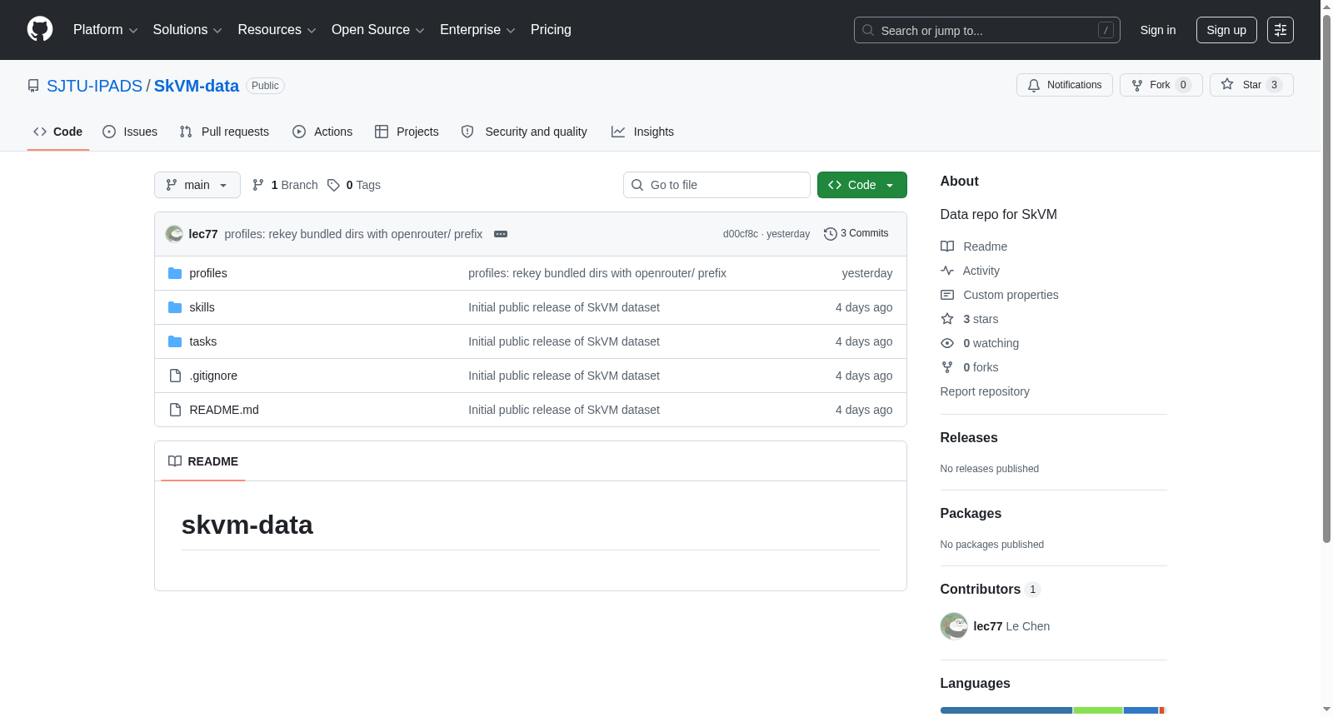
Task: Open the green Code dropdown button
Action: [x=861, y=185]
